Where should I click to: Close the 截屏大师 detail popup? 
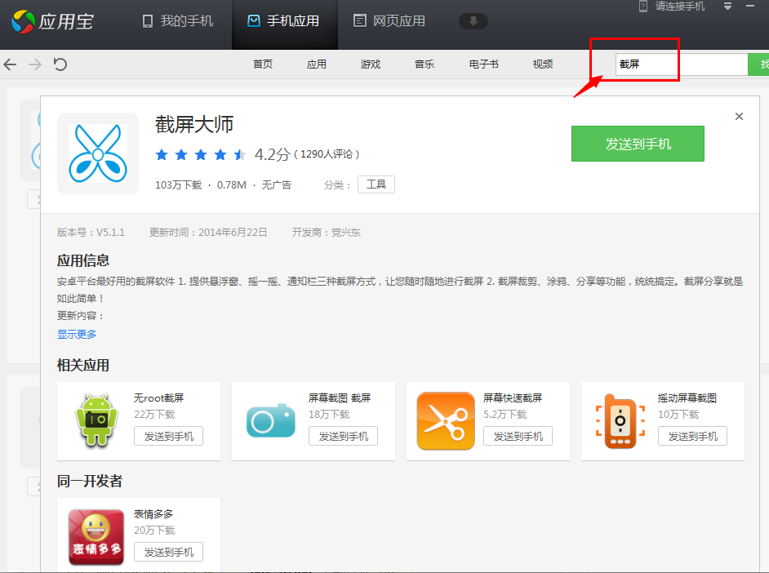point(739,117)
